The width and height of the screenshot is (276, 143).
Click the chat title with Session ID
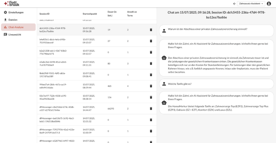pyautogui.click(x=216, y=15)
